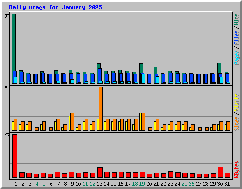This screenshot has width=242, height=189.
Task: Click the cyan Pages legend label
Action: [x=237, y=58]
